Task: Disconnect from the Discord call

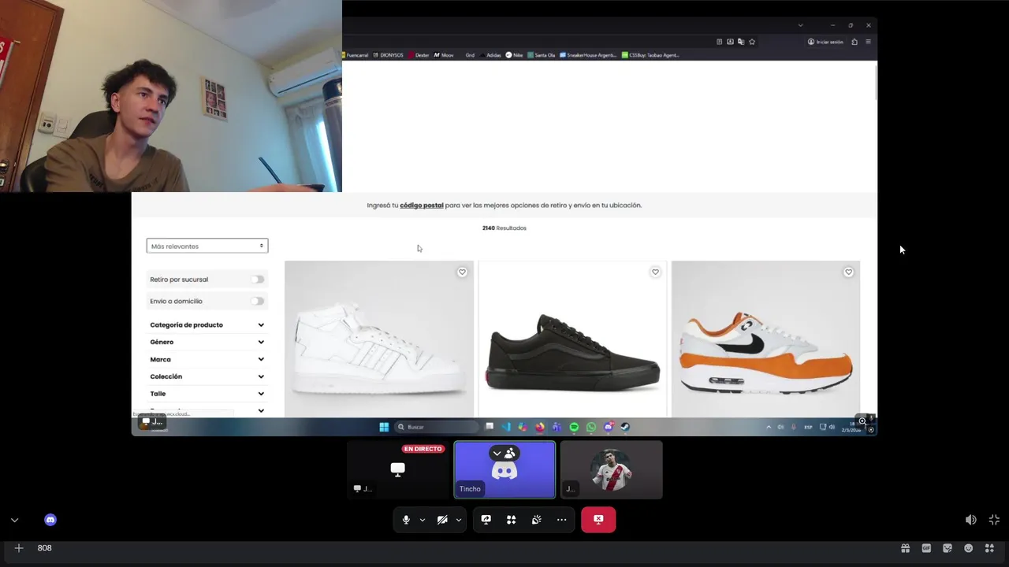Action: (x=598, y=520)
